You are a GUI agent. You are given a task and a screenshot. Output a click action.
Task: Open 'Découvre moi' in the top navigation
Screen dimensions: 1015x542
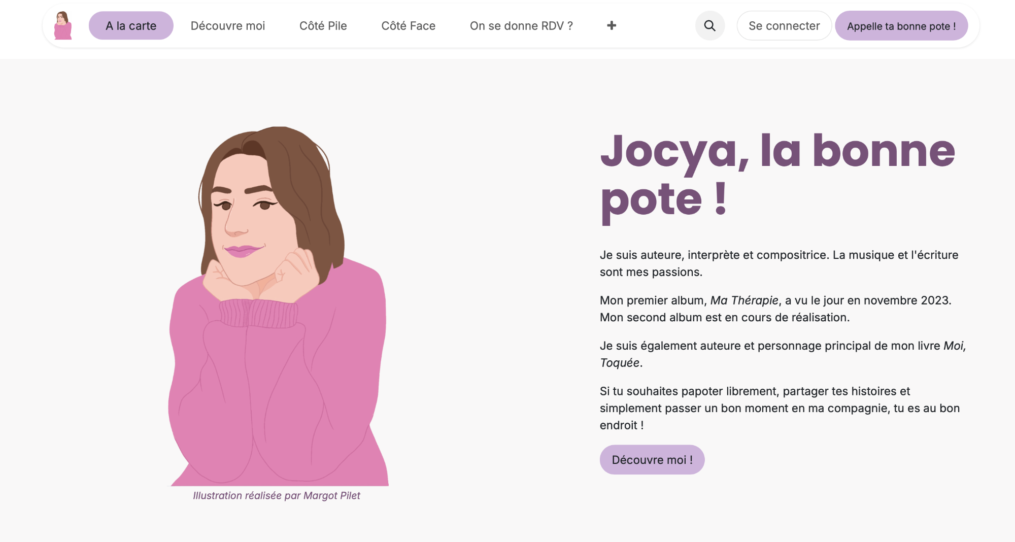228,25
